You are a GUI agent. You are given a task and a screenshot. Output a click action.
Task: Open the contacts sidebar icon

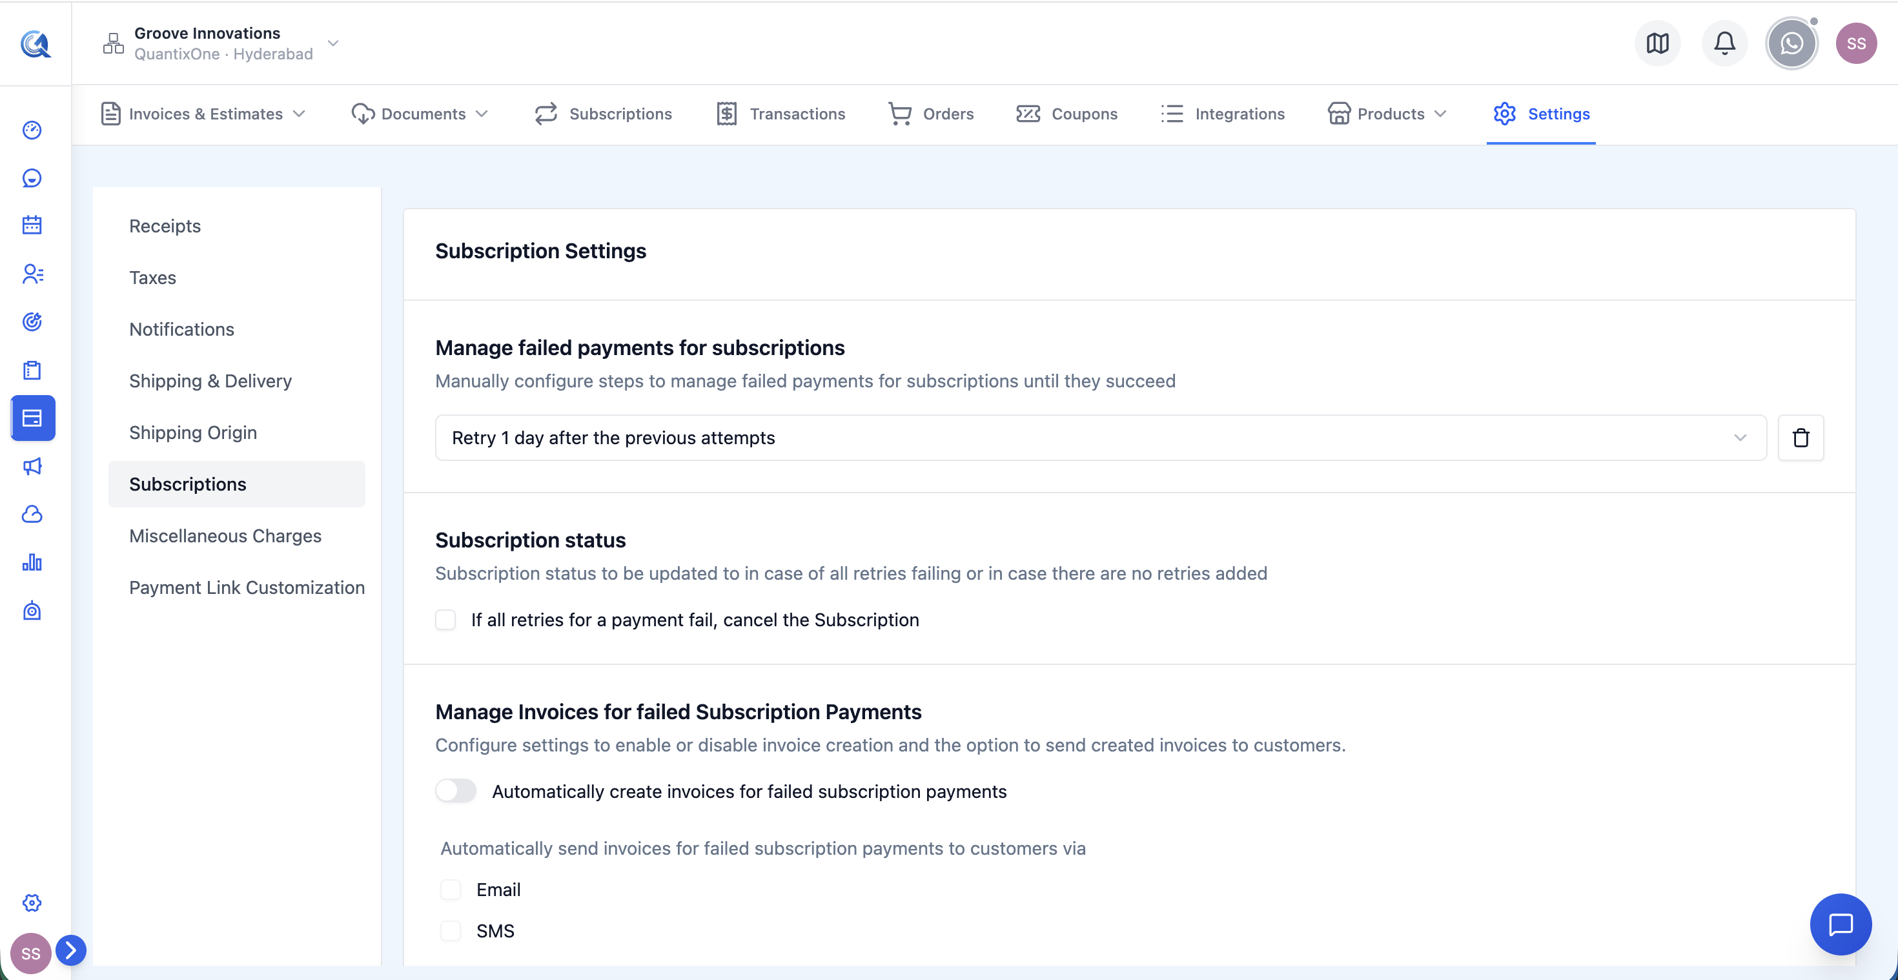pyautogui.click(x=32, y=274)
